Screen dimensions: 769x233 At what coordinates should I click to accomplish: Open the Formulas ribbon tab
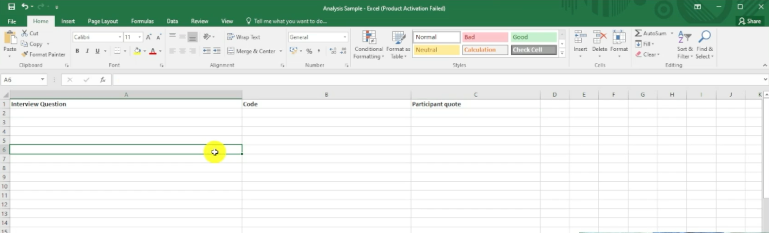coord(142,21)
